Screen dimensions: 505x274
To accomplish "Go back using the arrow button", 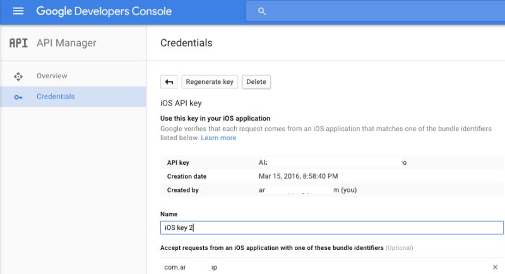I will point(169,82).
